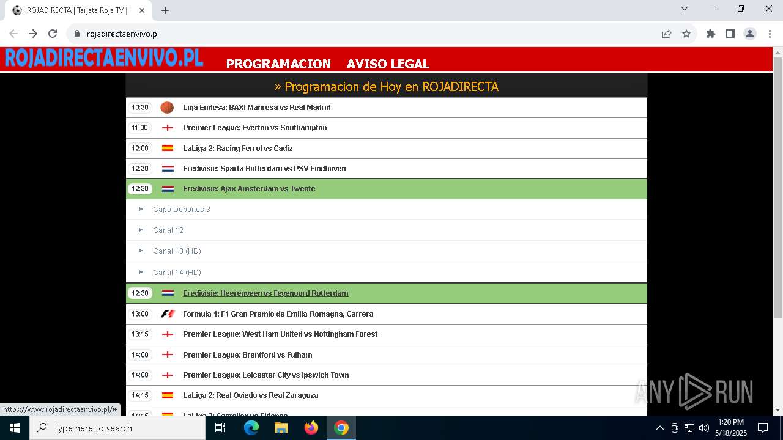Open Canal 14 (HD) stream link
Image resolution: width=783 pixels, height=440 pixels.
coord(177,272)
